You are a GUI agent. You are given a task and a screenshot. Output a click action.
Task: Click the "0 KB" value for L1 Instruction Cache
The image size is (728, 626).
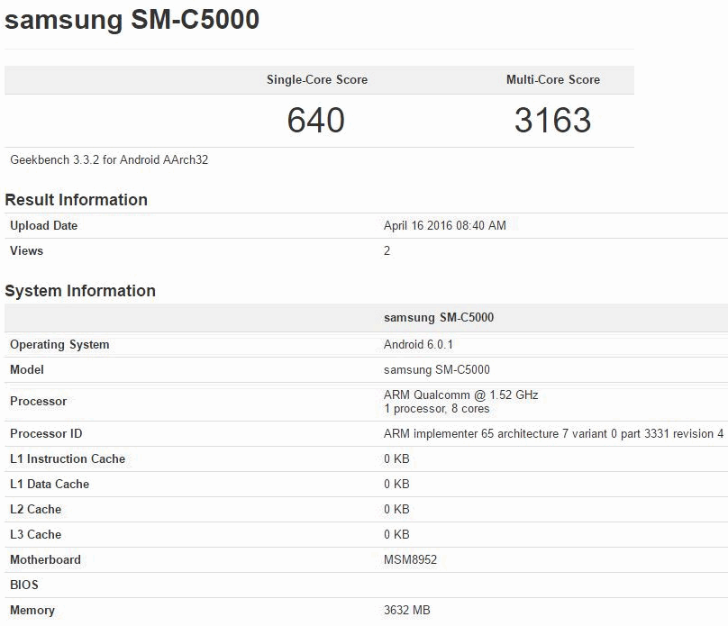(396, 459)
